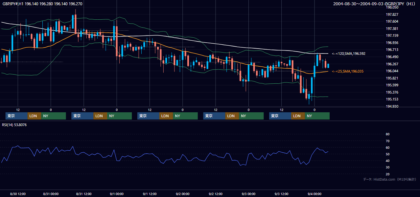
Task: Click the 195.376 price axis label
Action: pyautogui.click(x=392, y=92)
